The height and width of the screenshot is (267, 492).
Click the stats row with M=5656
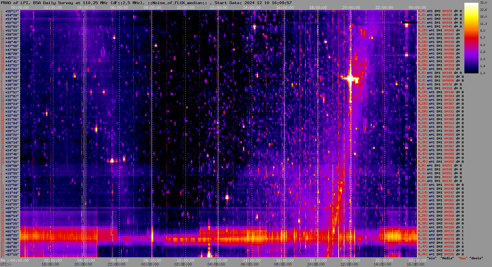click(441, 81)
